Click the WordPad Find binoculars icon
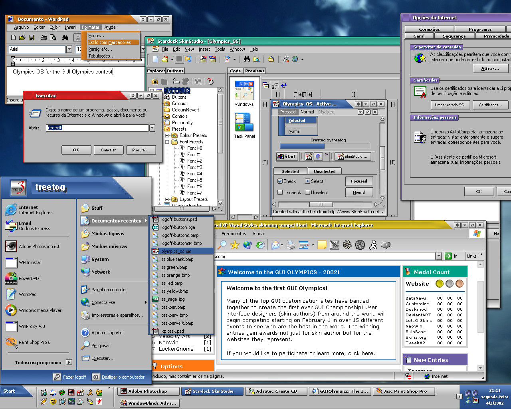 tap(65, 38)
